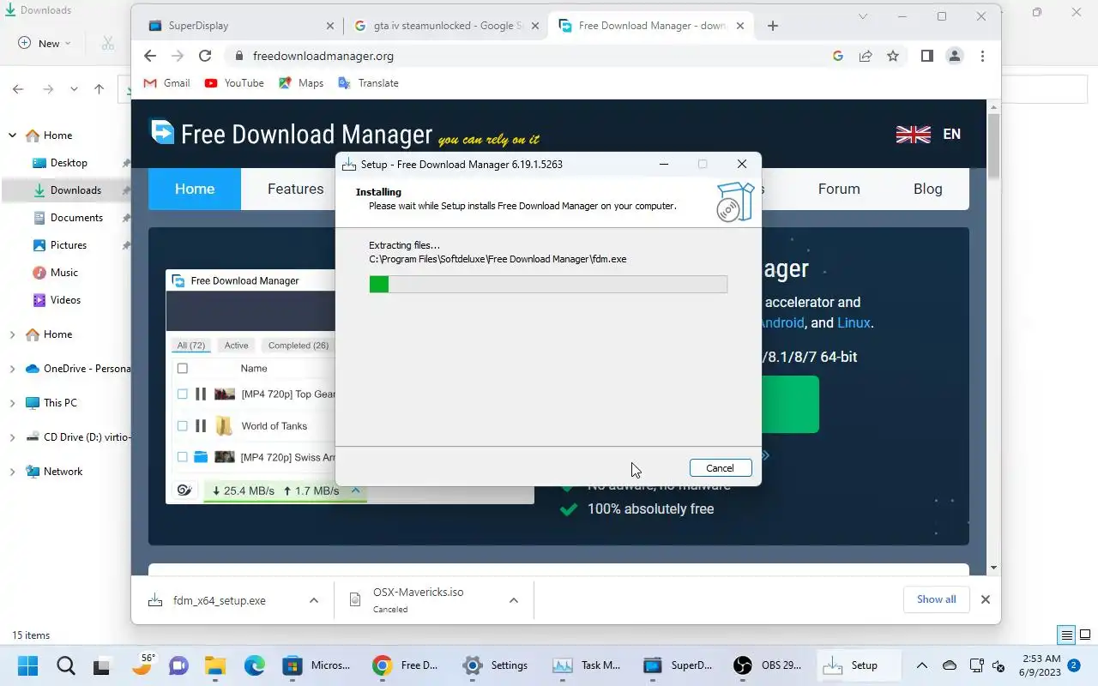The height and width of the screenshot is (686, 1098).
Task: Click the Linux link on the page
Action: click(x=854, y=322)
